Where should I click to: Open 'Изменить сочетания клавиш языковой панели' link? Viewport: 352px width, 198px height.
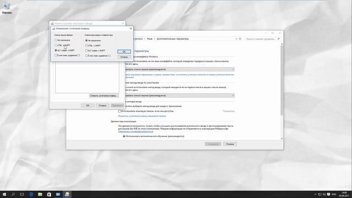(x=142, y=116)
